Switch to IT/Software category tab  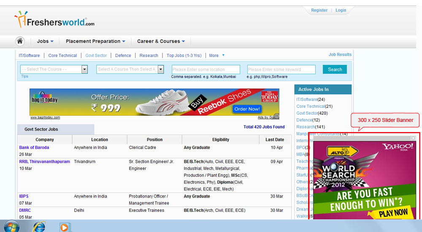pos(29,55)
